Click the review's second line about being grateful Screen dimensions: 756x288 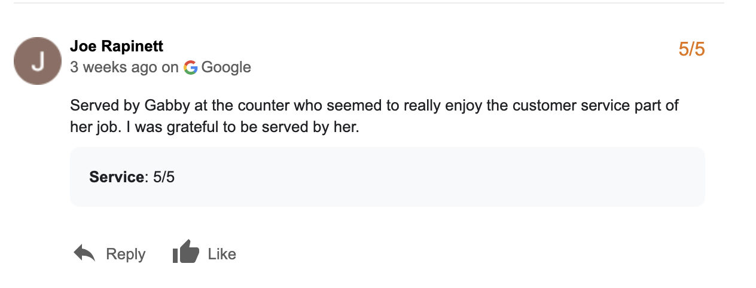214,127
